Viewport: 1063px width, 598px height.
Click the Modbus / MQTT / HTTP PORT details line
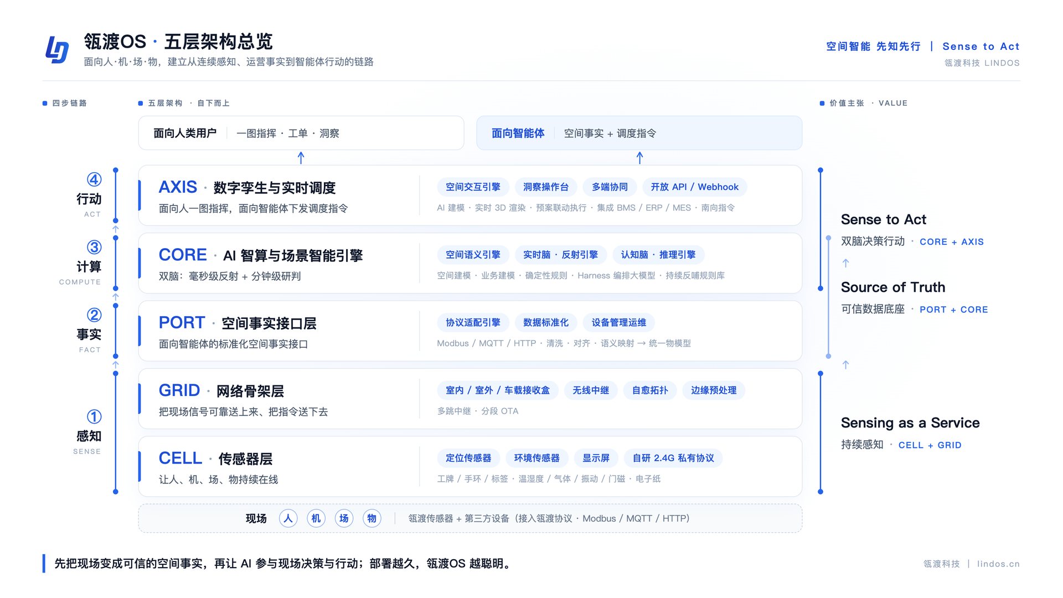[564, 343]
